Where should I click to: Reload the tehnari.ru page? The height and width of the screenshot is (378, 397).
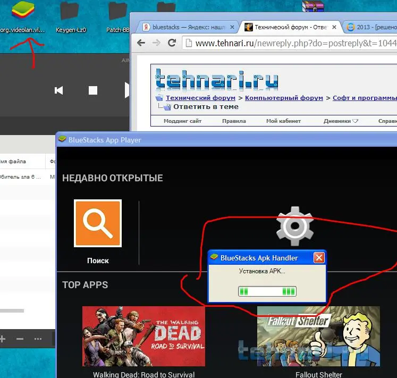(x=172, y=43)
